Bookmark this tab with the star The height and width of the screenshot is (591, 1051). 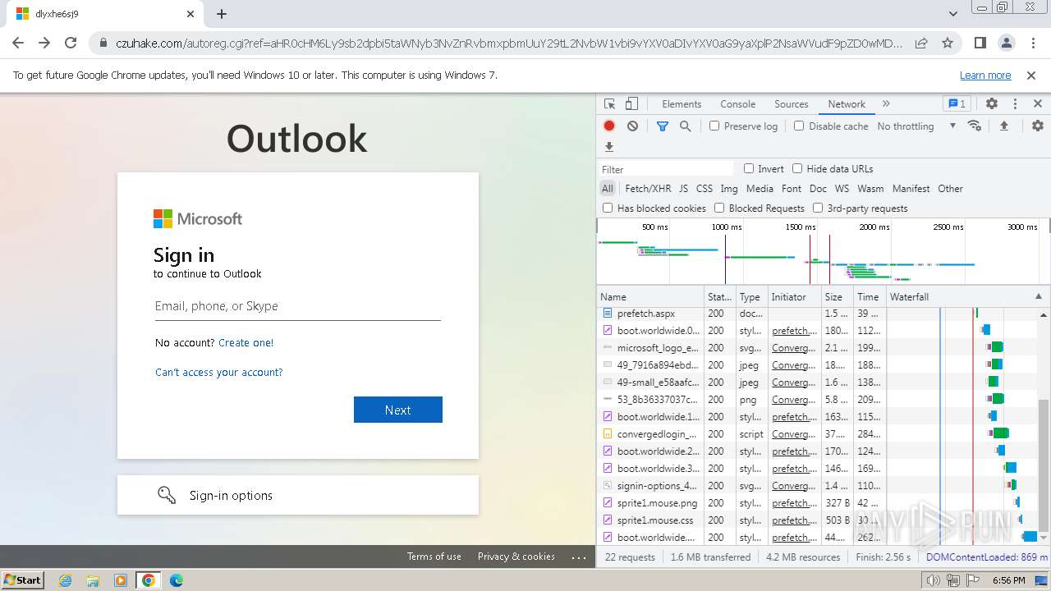coord(948,43)
